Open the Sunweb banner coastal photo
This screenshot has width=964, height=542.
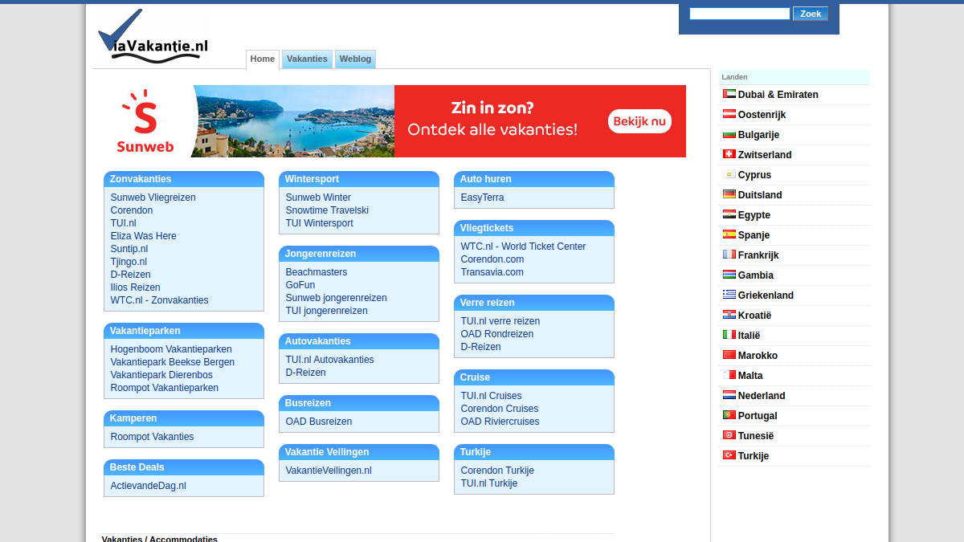click(294, 121)
